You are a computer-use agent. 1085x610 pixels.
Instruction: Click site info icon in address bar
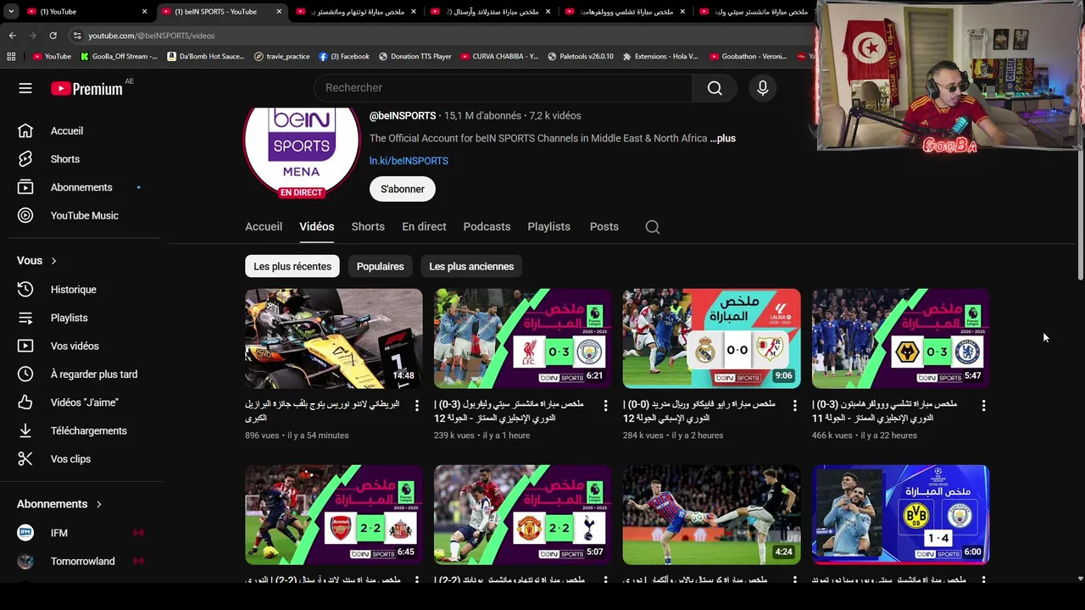pos(77,36)
